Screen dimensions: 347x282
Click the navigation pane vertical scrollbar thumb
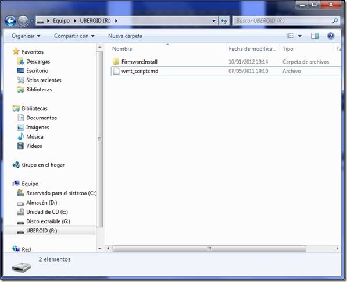(x=99, y=139)
